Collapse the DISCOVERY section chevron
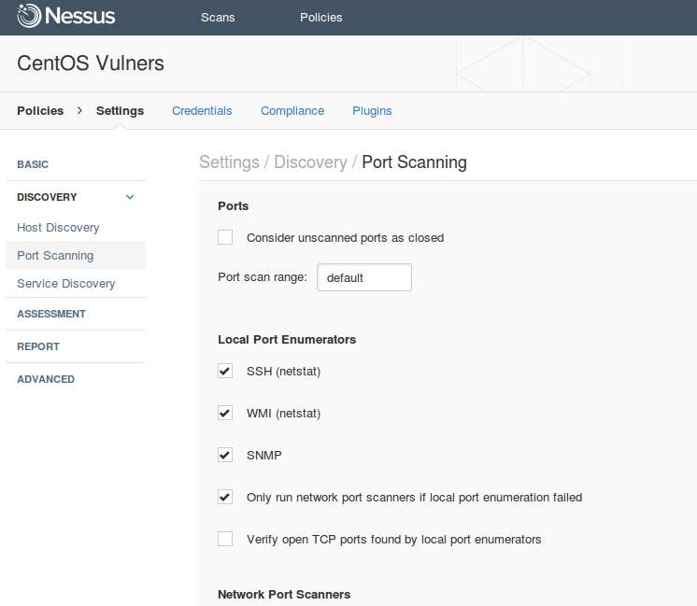Image resolution: width=697 pixels, height=606 pixels. (130, 197)
